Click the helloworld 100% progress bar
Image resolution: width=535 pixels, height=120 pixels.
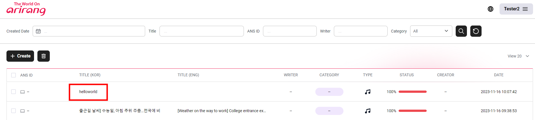tap(412, 92)
